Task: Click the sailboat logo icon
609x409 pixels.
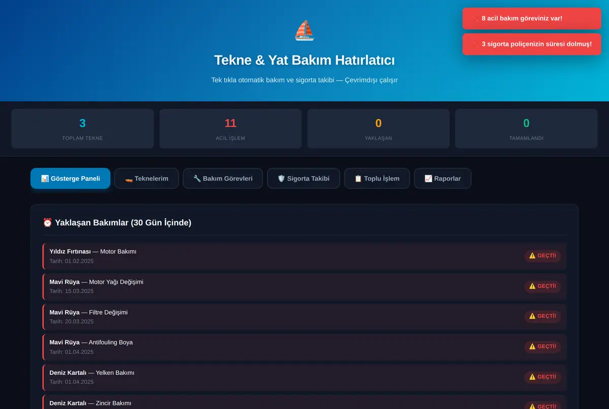Action: point(304,30)
